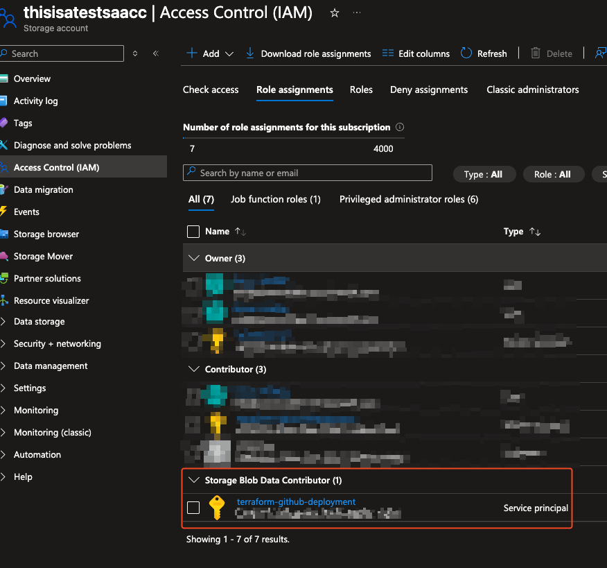The width and height of the screenshot is (607, 568).
Task: Collapse the Owner (3) group
Action: 193,258
